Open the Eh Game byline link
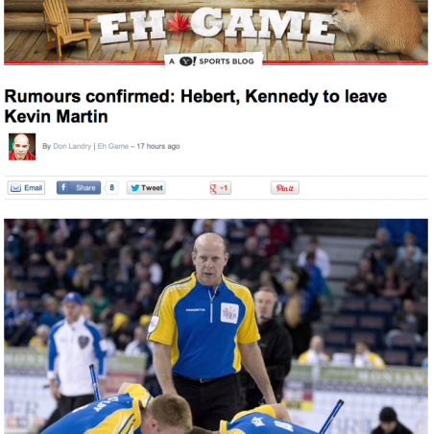 (x=113, y=146)
